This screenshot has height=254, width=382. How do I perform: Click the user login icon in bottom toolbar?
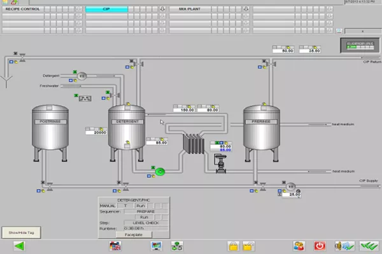tap(298, 246)
